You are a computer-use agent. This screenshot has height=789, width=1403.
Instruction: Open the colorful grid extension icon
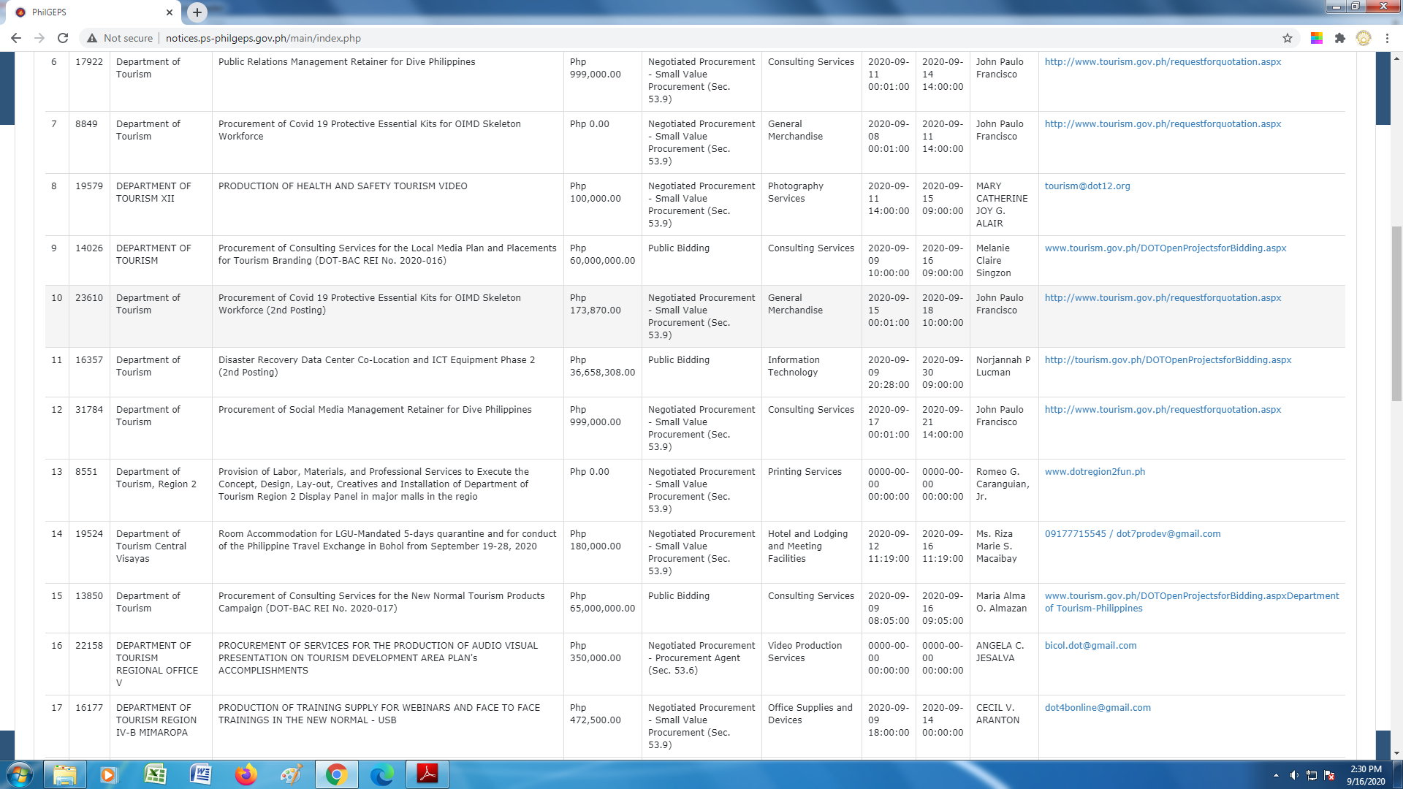tap(1317, 38)
